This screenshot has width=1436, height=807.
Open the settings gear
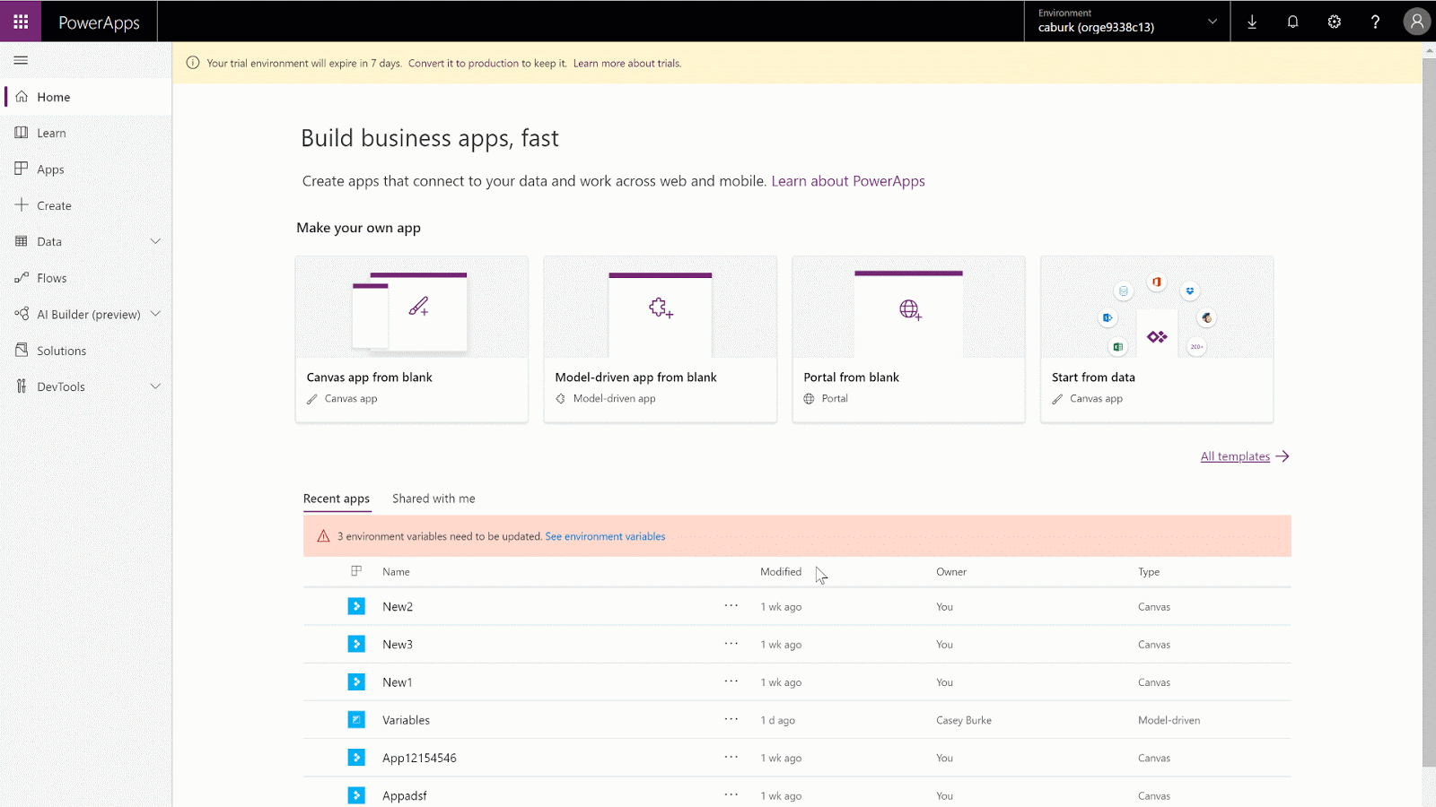[1334, 22]
